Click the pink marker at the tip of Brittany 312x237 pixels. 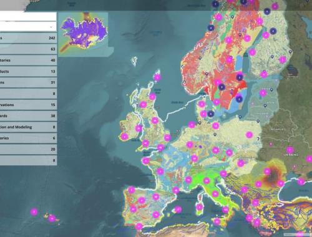(x=146, y=161)
